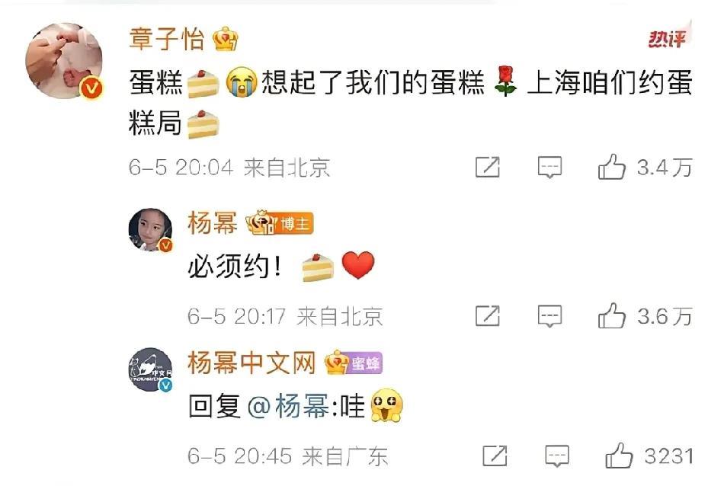Open username 章子怡
The image size is (708, 486).
tap(167, 39)
